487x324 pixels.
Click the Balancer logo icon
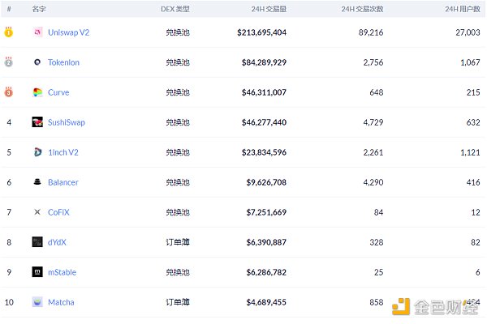37,182
